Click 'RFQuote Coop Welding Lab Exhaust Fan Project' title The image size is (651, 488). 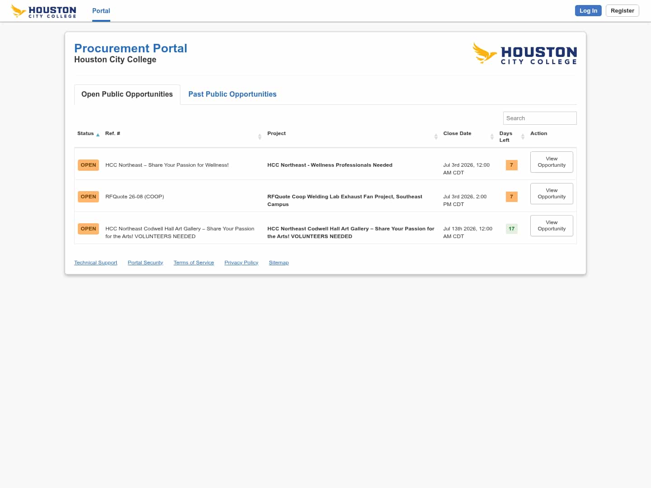344,200
